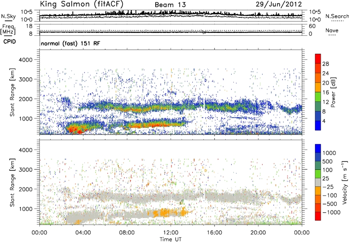Click the '20:00' time tick label

pyautogui.click(x=258, y=233)
